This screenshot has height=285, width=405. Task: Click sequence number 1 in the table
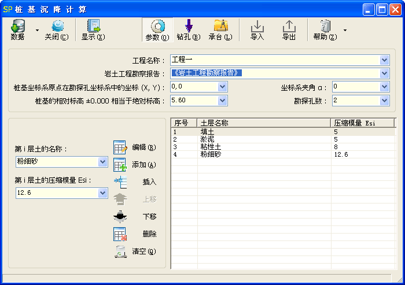pos(175,132)
